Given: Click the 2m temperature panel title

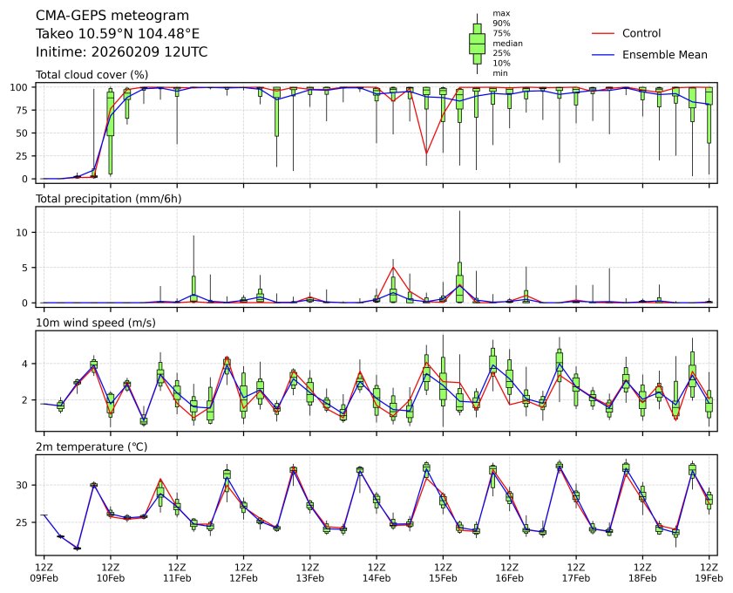Looking at the screenshot, I should click(x=91, y=447).
